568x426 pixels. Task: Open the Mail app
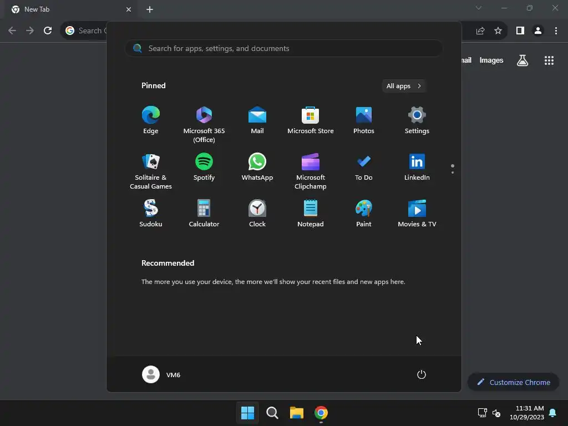[257, 120]
